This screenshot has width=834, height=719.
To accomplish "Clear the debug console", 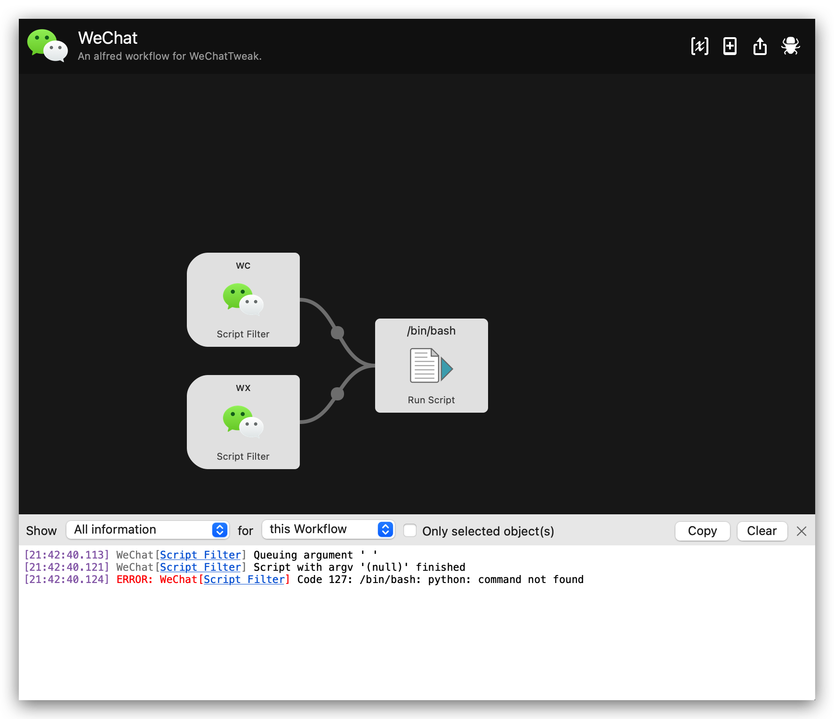I will click(762, 531).
